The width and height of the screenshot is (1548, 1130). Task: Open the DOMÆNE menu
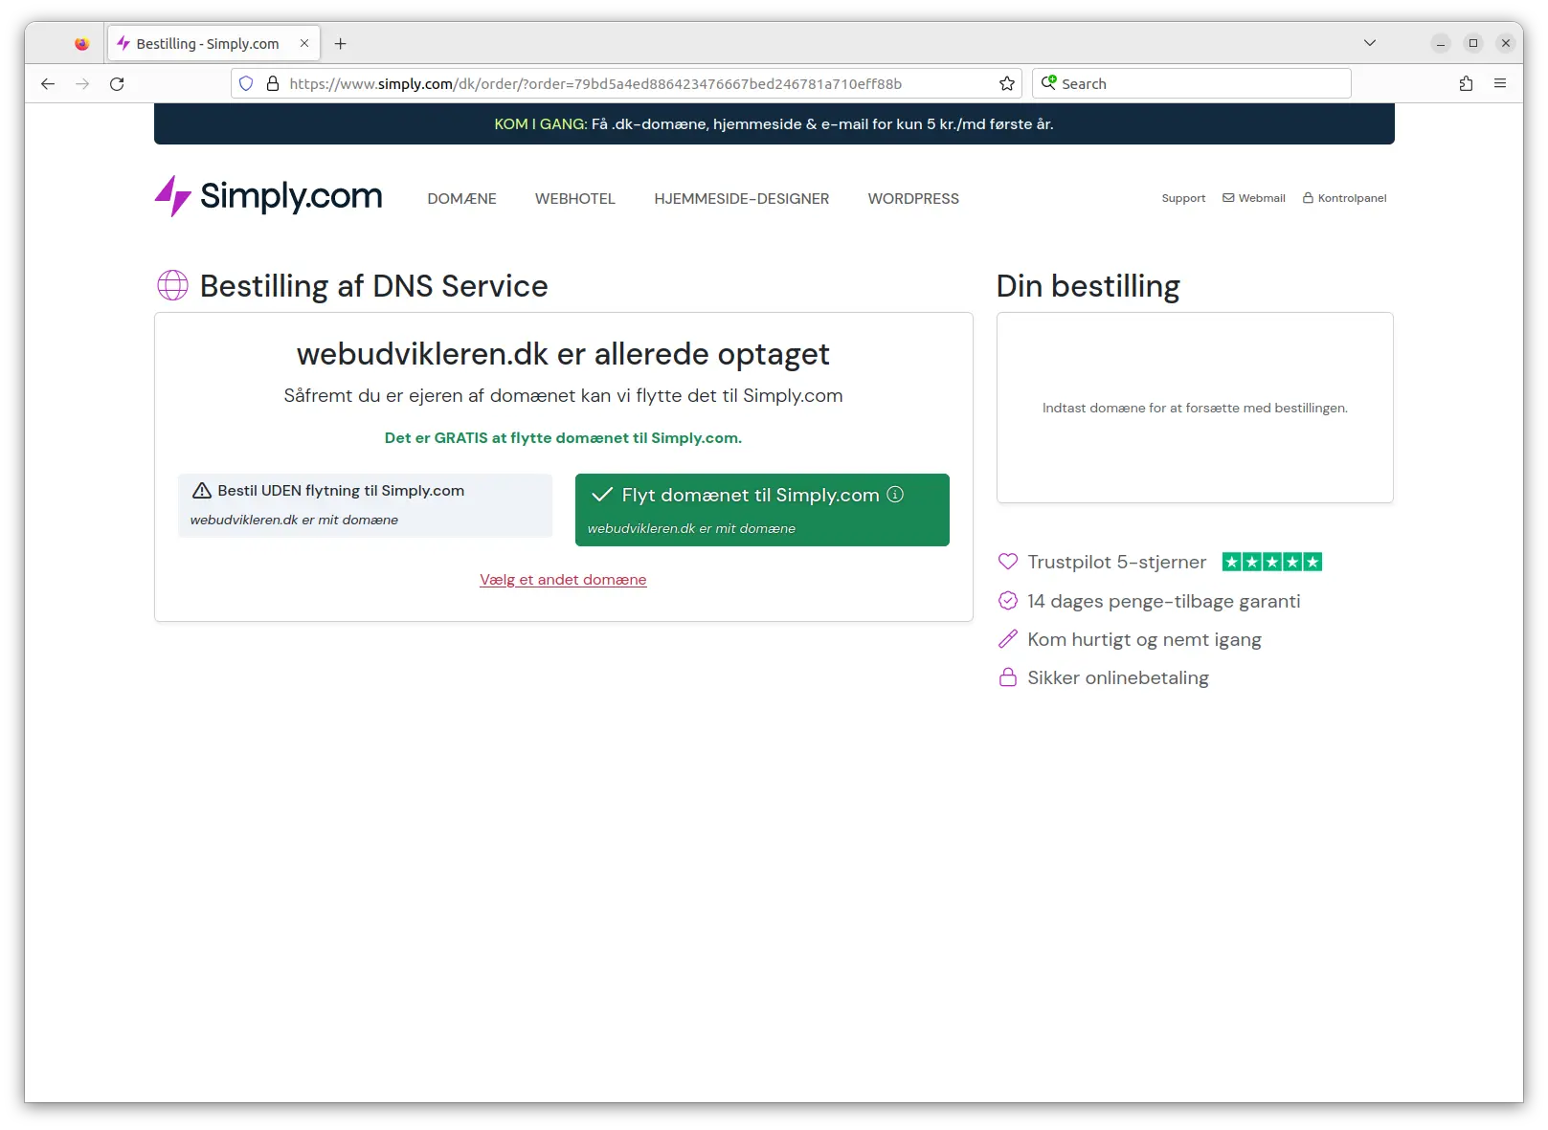pyautogui.click(x=461, y=199)
